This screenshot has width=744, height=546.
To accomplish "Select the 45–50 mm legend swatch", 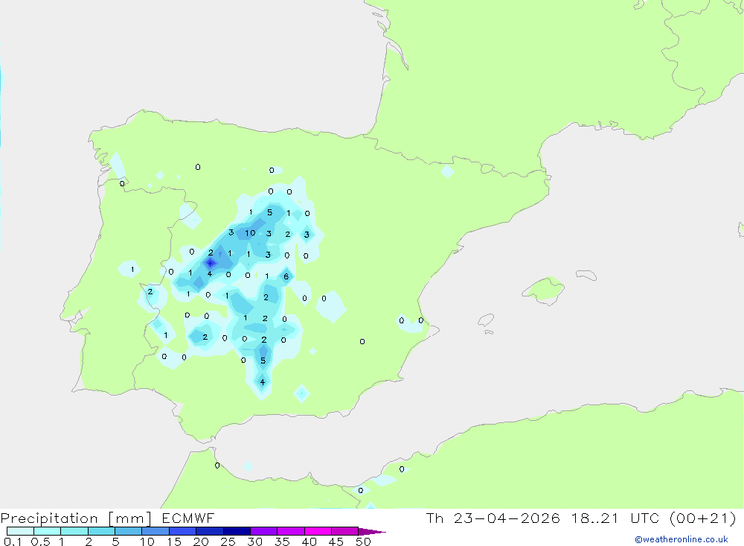I will click(x=345, y=531).
